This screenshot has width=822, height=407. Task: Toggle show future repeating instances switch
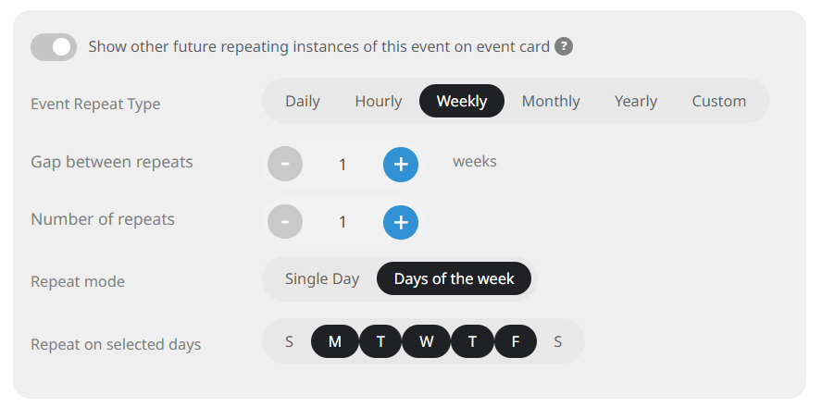pos(54,47)
